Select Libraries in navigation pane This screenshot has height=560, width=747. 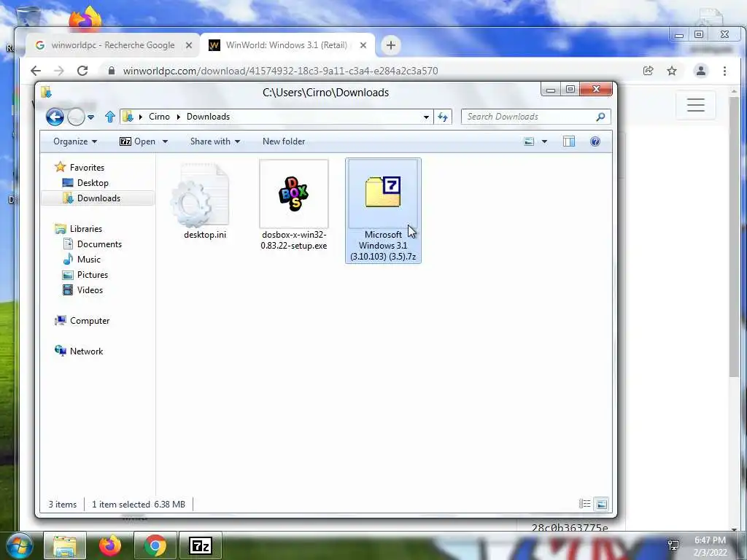(x=79, y=228)
